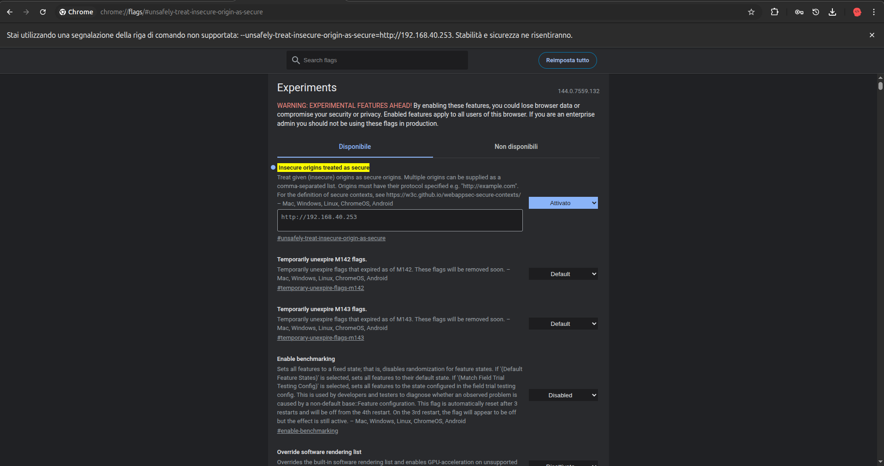Follow the #temporary-unexpire-flags-m142 link
Viewport: 884px width, 466px height.
(320, 288)
